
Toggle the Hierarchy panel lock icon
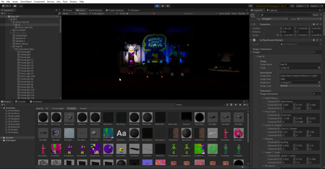tap(56, 10)
